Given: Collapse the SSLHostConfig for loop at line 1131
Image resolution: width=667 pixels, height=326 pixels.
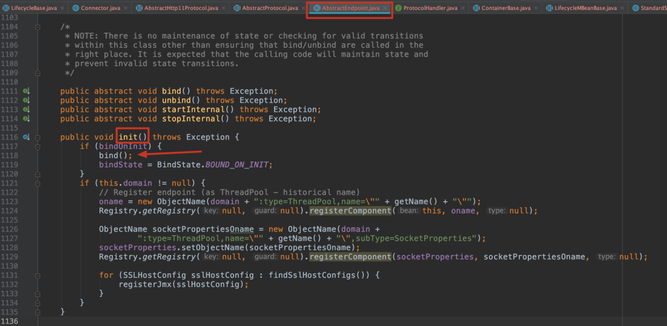Looking at the screenshot, I should tap(38, 275).
